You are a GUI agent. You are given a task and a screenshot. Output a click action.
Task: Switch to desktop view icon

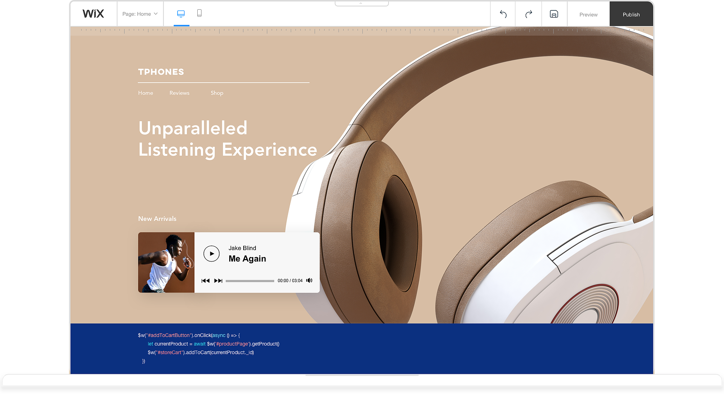(181, 14)
